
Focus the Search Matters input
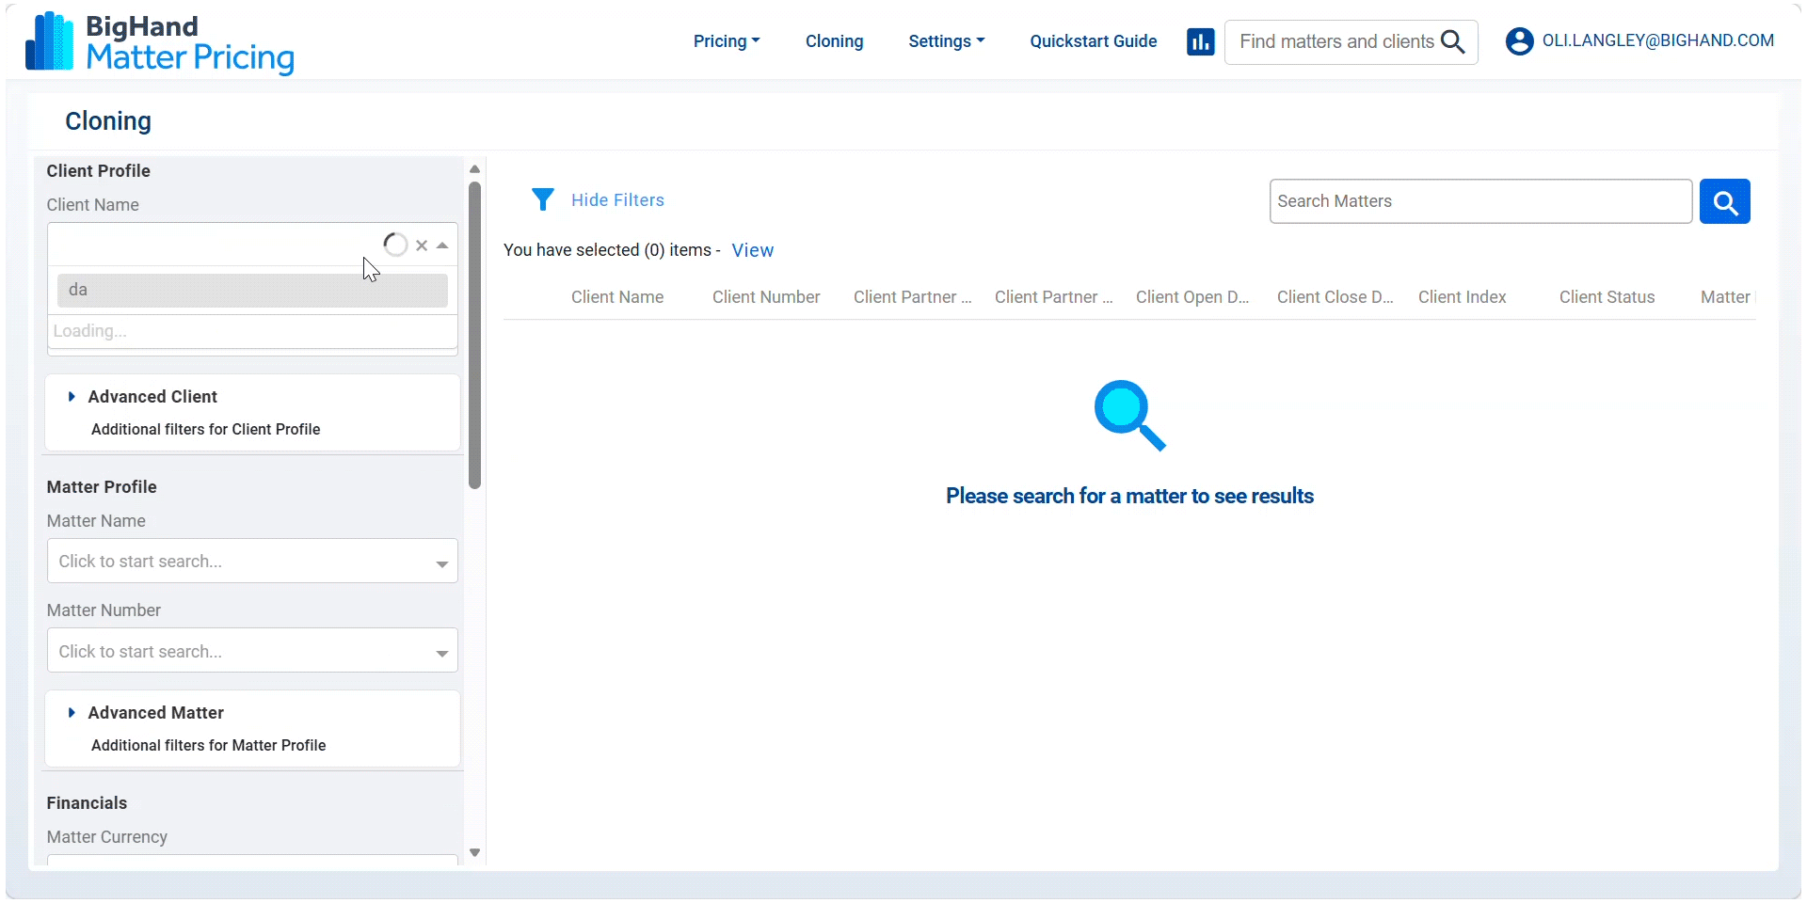pos(1480,201)
